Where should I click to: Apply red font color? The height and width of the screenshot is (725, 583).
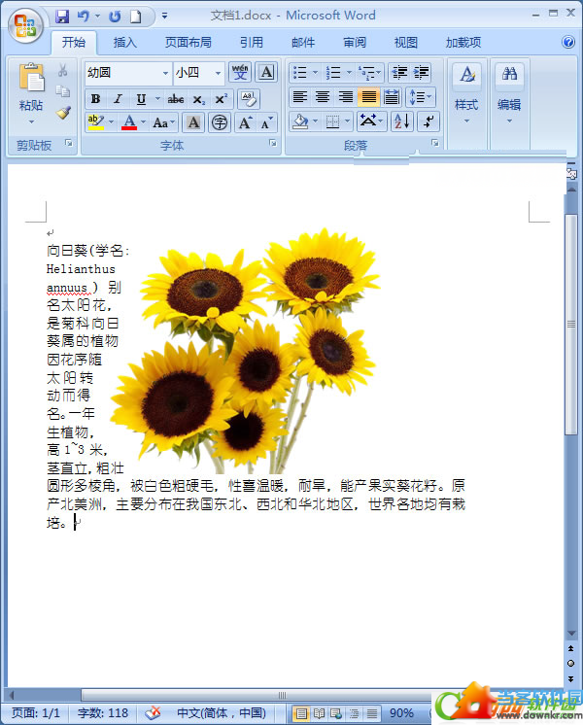click(129, 122)
